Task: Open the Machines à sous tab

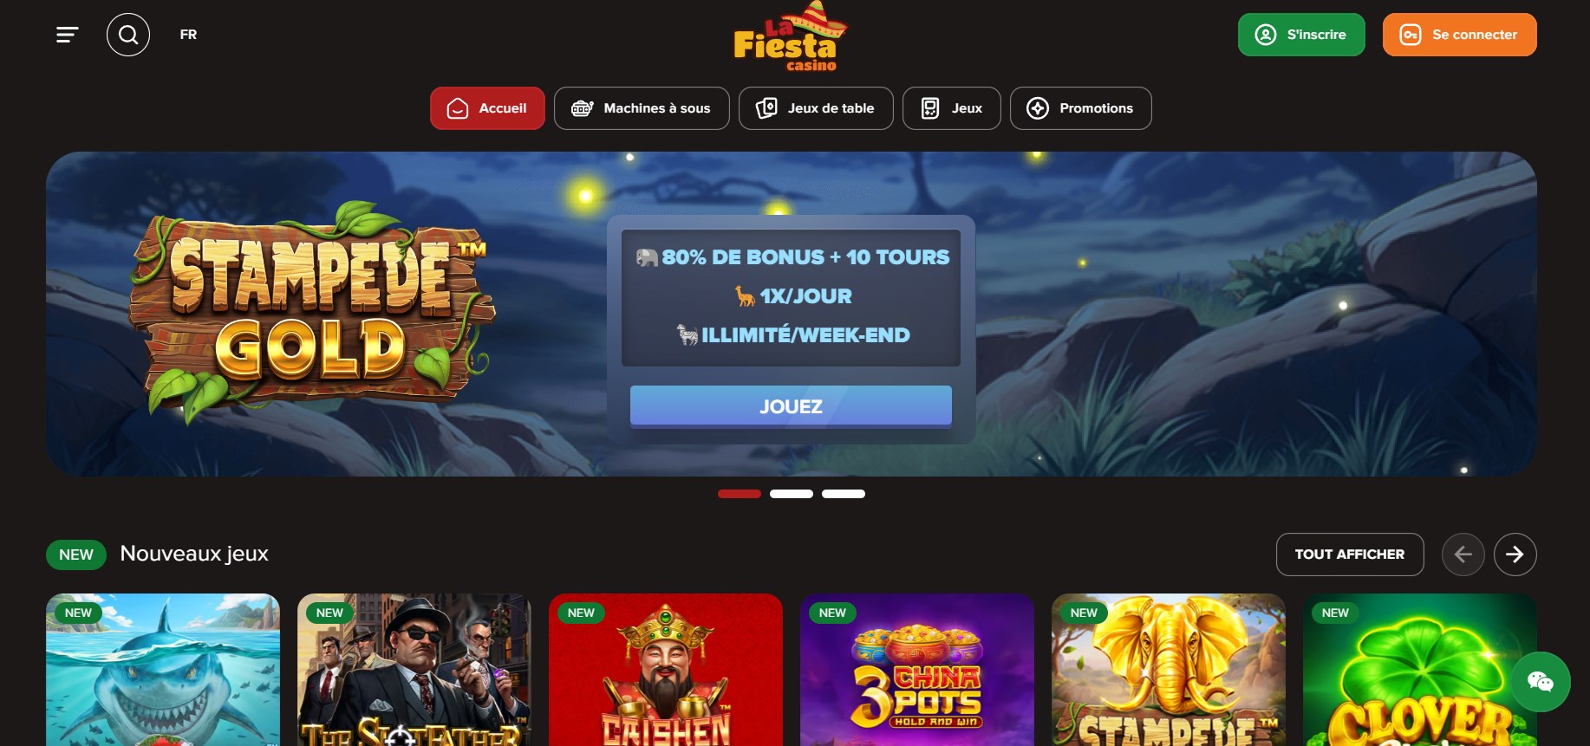Action: tap(642, 108)
